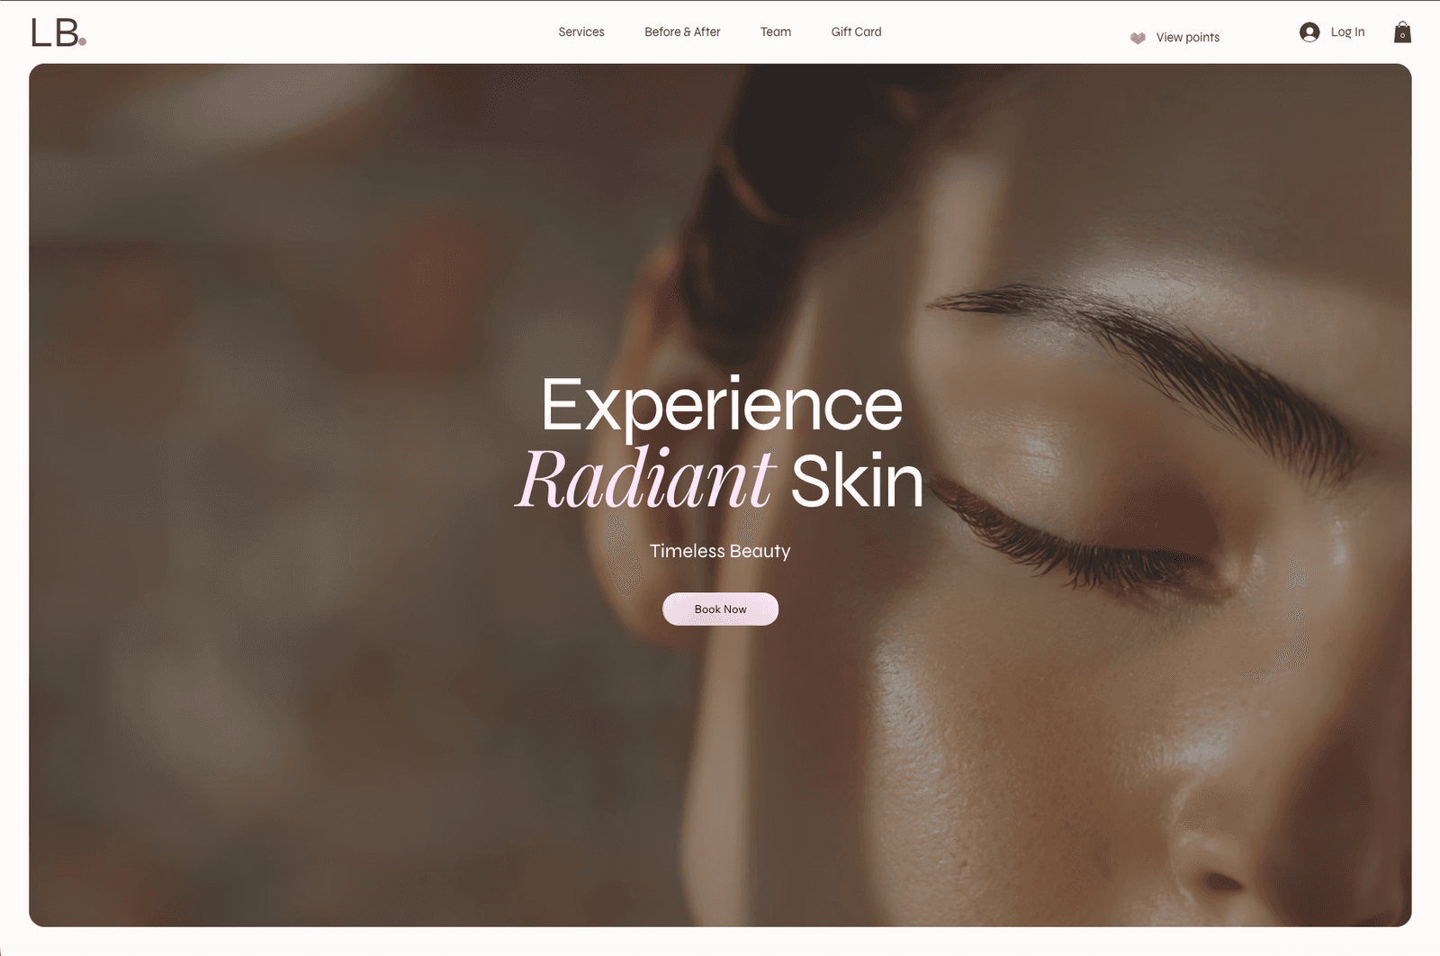Screen dimensions: 1440x956
Task: Click the LB logo in header
Action: click(x=58, y=32)
